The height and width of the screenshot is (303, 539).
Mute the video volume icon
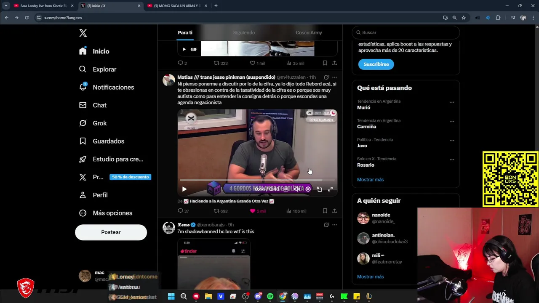(297, 189)
